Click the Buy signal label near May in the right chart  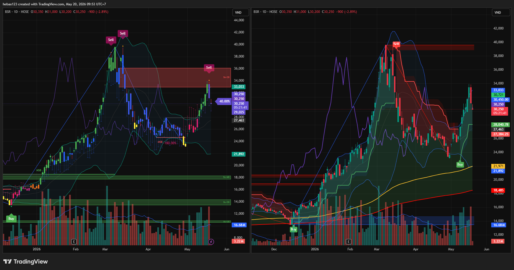pyautogui.click(x=460, y=164)
